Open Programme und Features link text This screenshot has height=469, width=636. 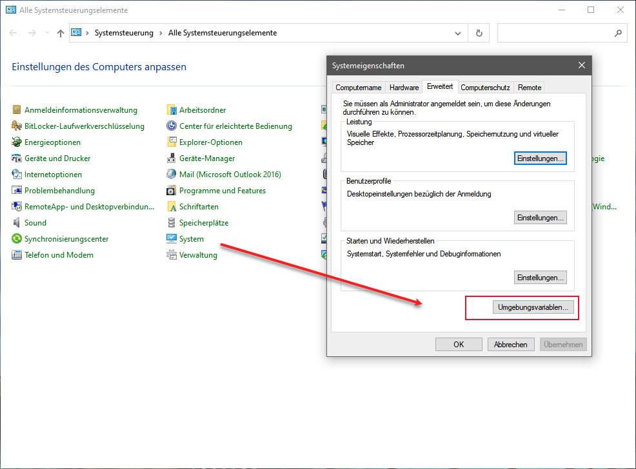click(x=223, y=190)
